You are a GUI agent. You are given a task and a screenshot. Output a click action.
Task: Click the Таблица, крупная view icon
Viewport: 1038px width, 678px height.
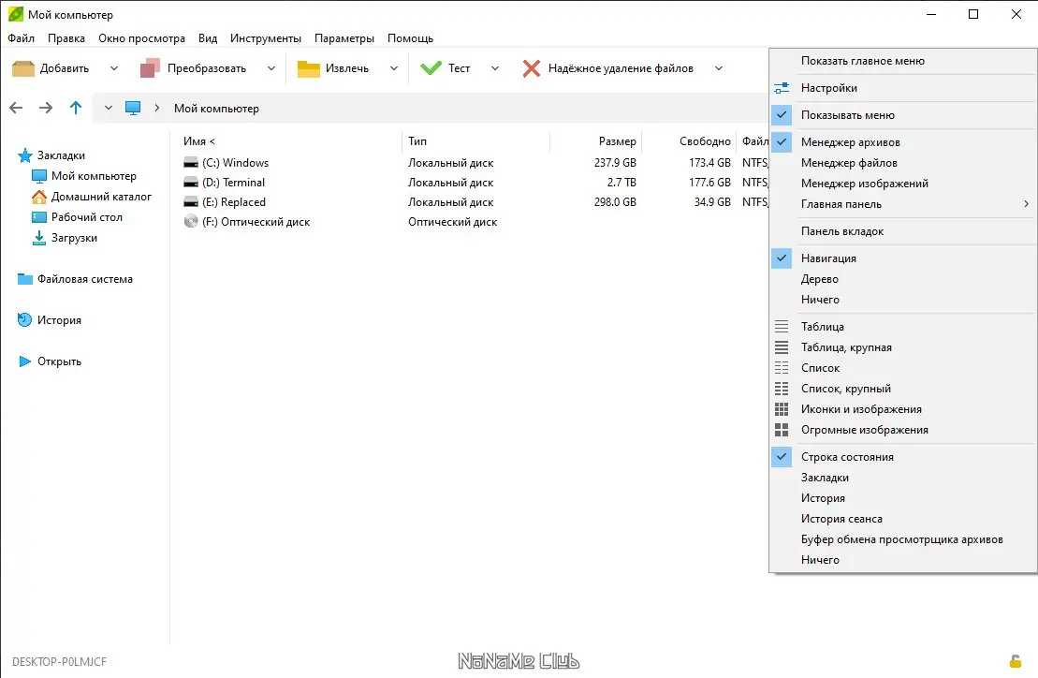(782, 346)
